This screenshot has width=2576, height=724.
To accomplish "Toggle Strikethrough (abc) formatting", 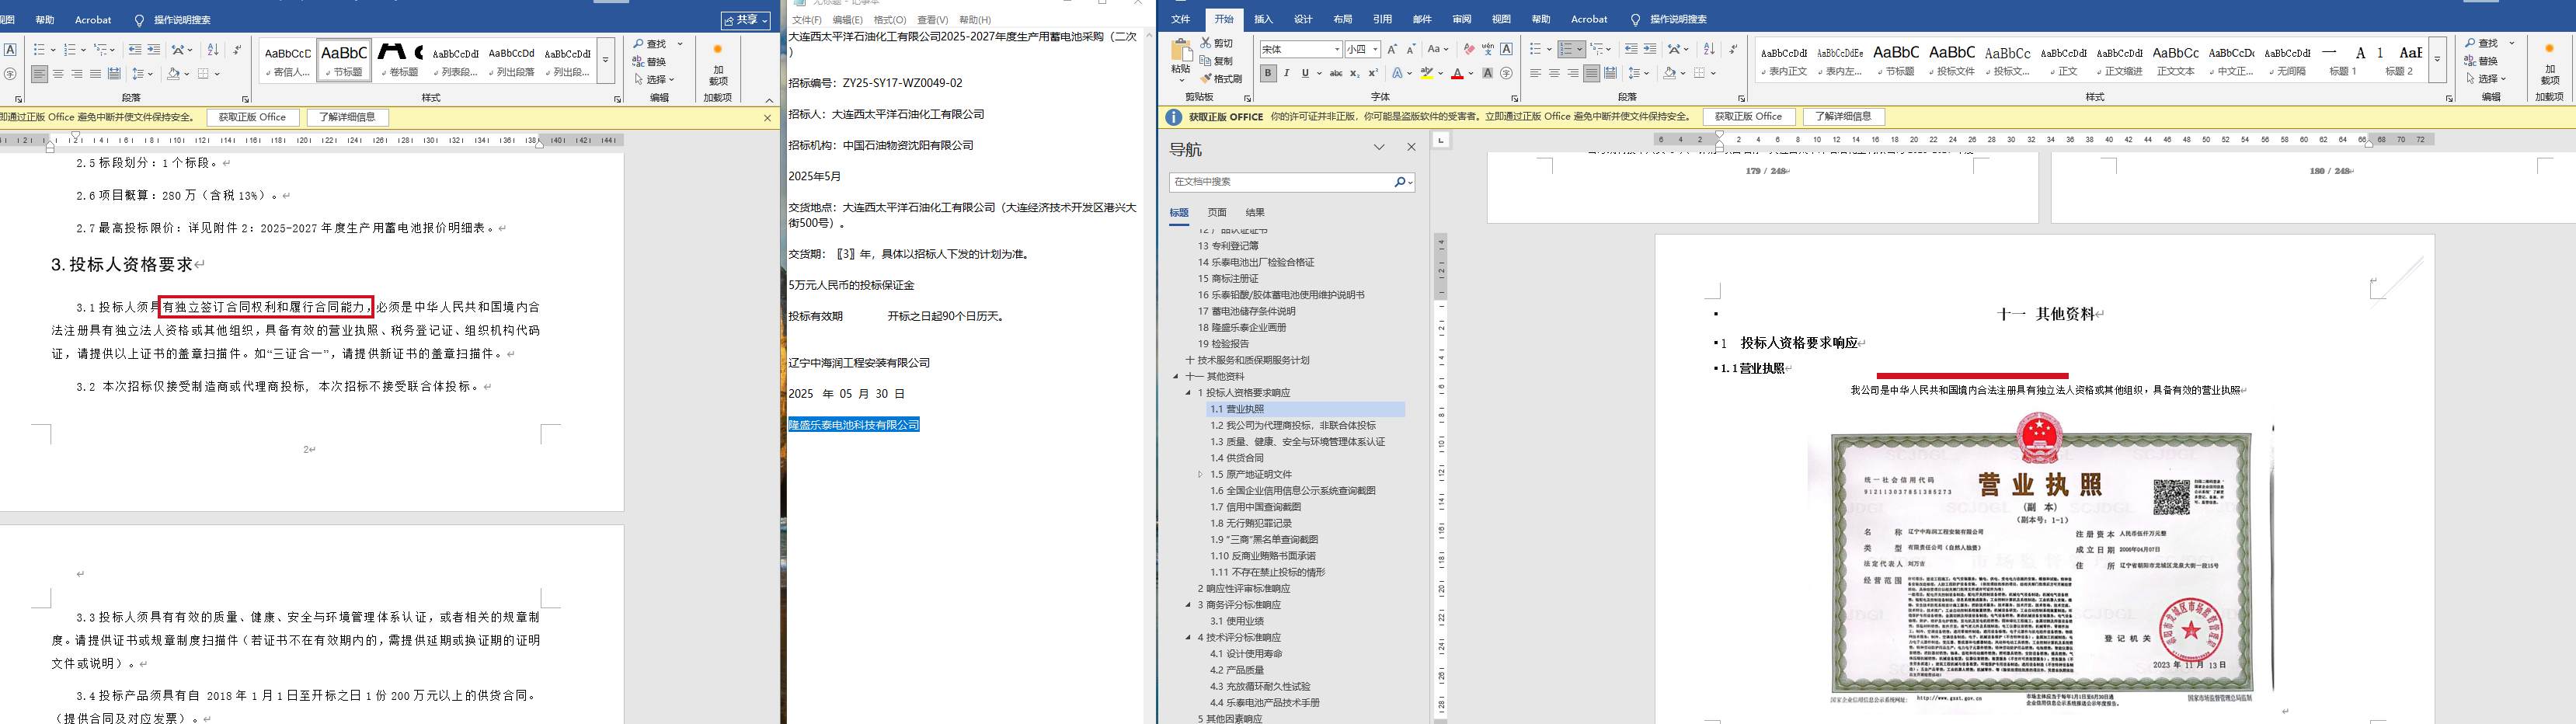I will [x=1336, y=73].
